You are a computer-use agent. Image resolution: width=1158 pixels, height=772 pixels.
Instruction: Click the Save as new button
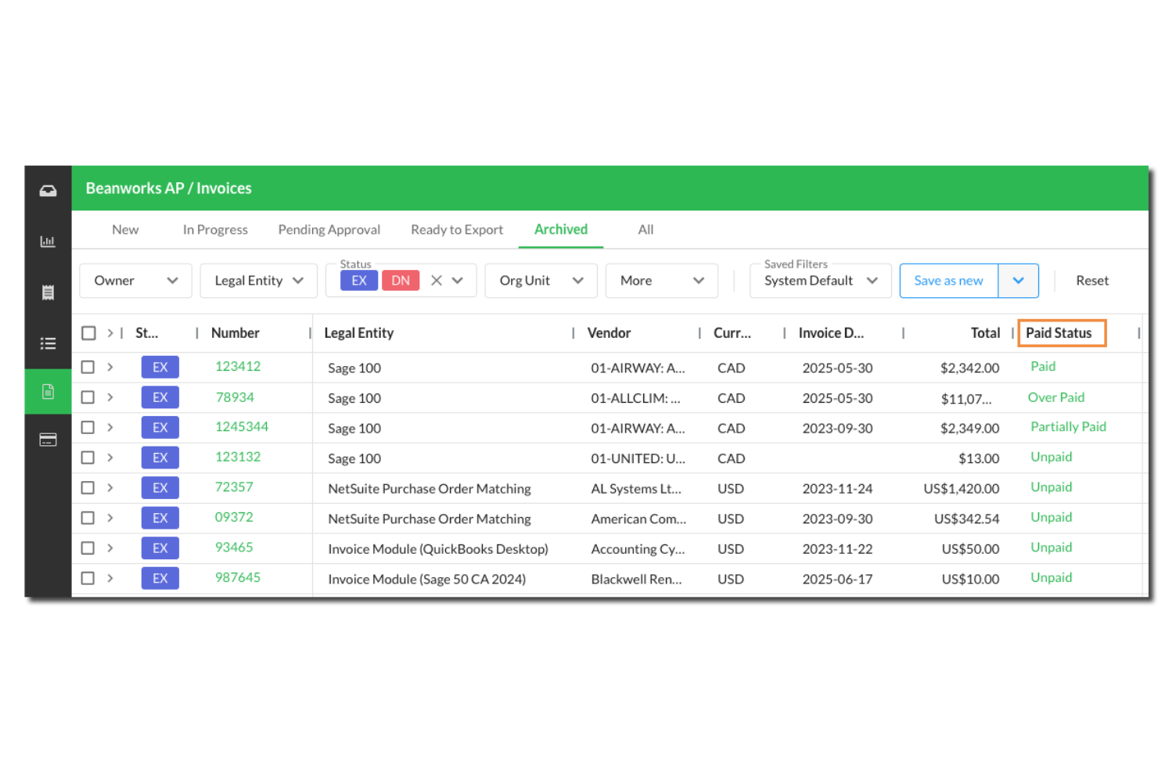point(948,280)
